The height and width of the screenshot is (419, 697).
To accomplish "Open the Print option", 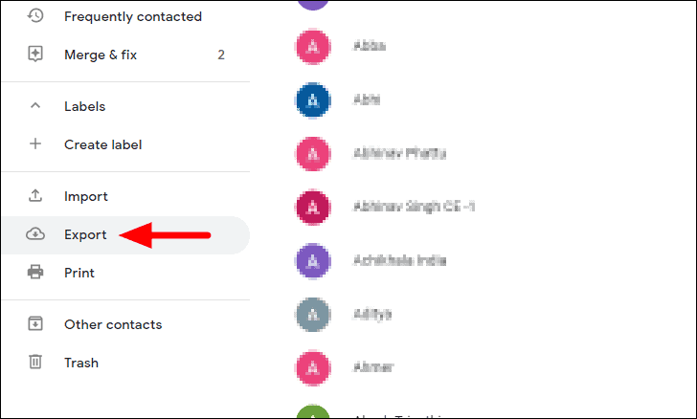I will pos(79,273).
